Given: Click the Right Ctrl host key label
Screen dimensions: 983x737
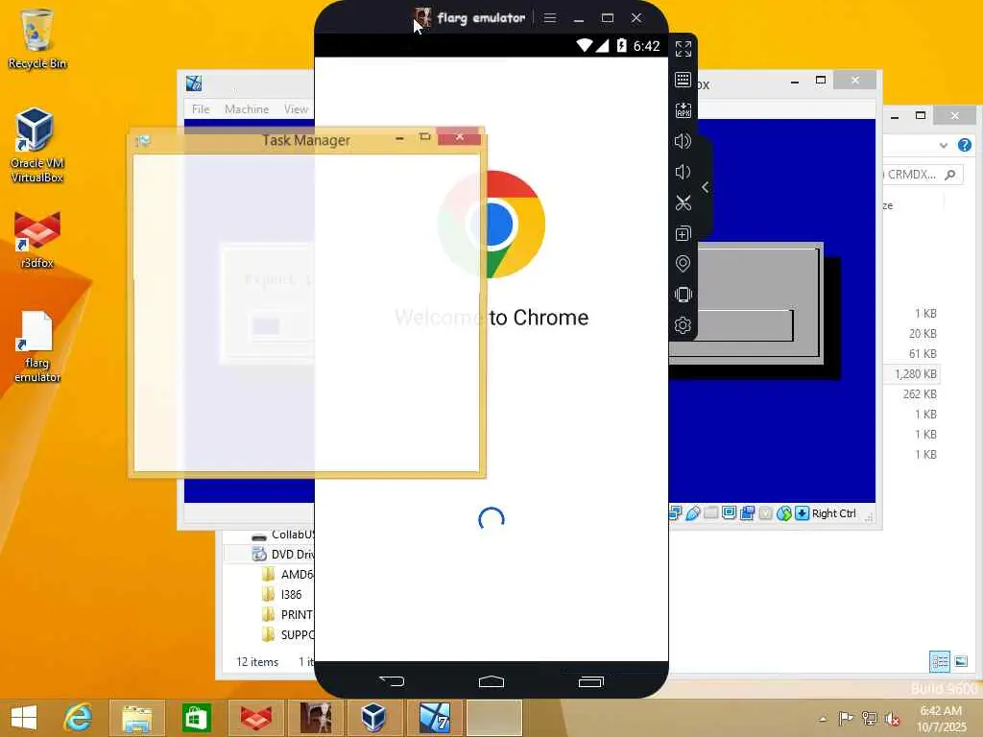Looking at the screenshot, I should 834,514.
